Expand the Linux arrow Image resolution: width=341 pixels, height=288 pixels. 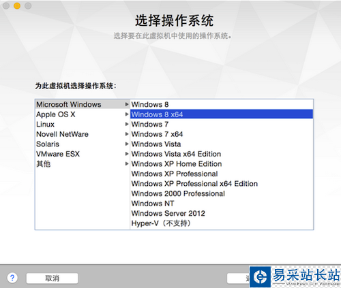pos(127,124)
